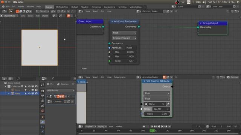
Task: Open the Add Modifier dropdown
Action: [60, 90]
